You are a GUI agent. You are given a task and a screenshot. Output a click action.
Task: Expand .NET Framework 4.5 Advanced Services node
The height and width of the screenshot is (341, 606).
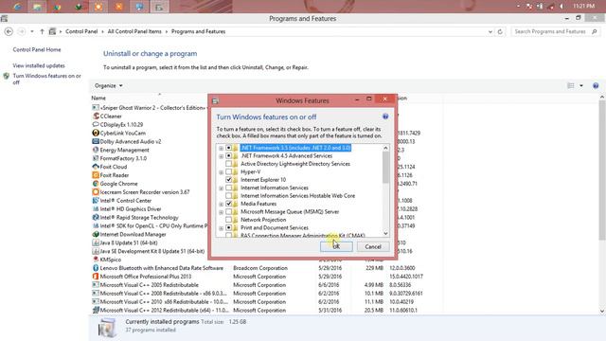(x=221, y=156)
